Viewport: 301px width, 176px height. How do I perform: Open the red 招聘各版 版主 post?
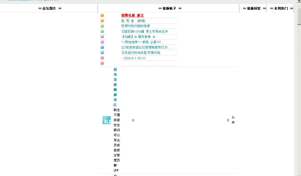click(x=133, y=15)
